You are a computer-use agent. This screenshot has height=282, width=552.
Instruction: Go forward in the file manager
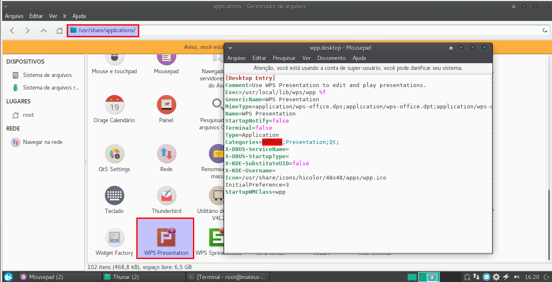(28, 31)
